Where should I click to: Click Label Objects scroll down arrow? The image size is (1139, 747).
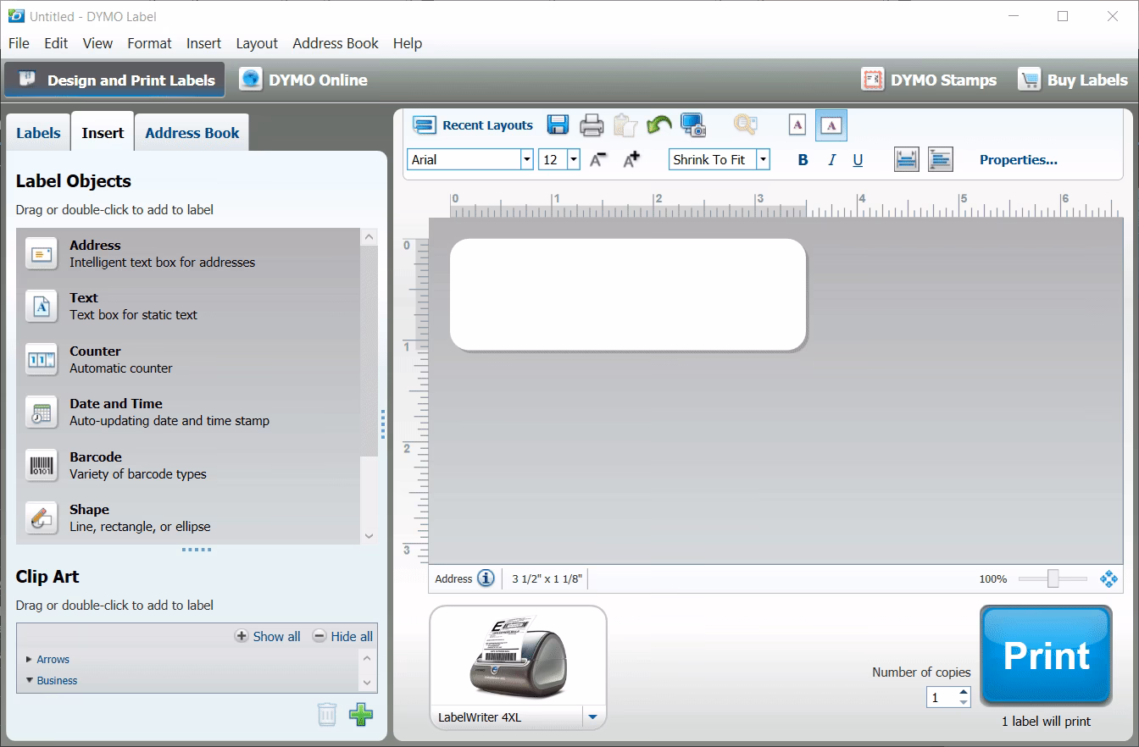tap(369, 535)
